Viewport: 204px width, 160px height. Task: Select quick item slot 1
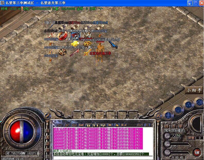pos(77,115)
